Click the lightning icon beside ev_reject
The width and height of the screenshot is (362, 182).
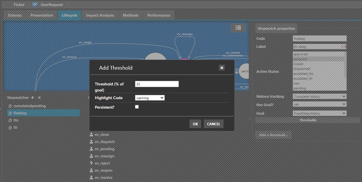[91, 163]
